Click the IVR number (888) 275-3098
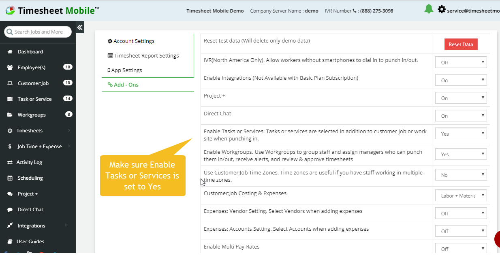500x255 pixels. click(376, 11)
